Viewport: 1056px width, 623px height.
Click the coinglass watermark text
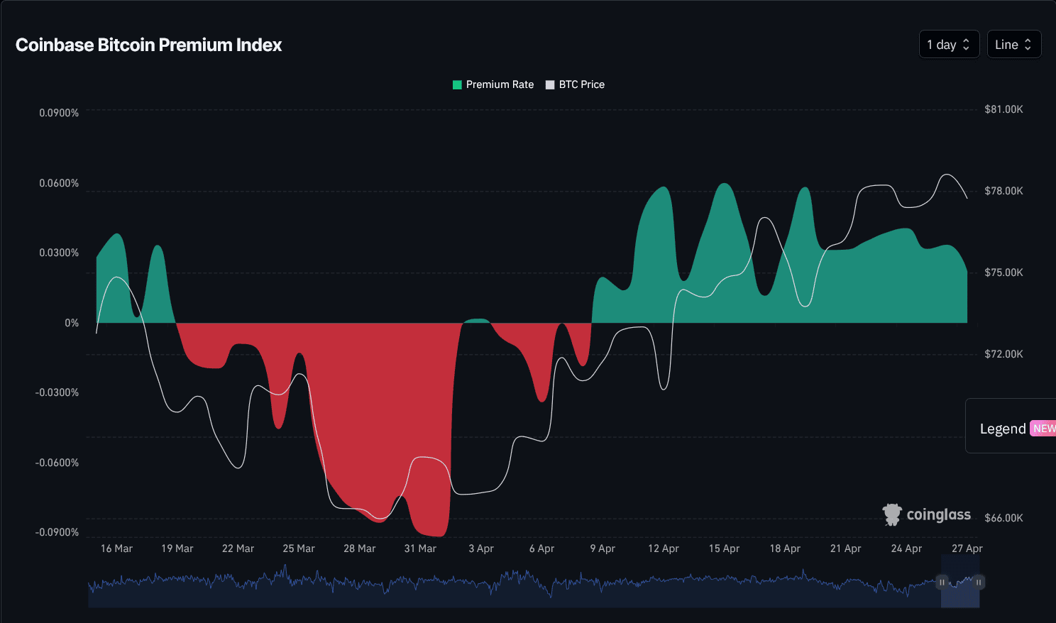pyautogui.click(x=938, y=515)
